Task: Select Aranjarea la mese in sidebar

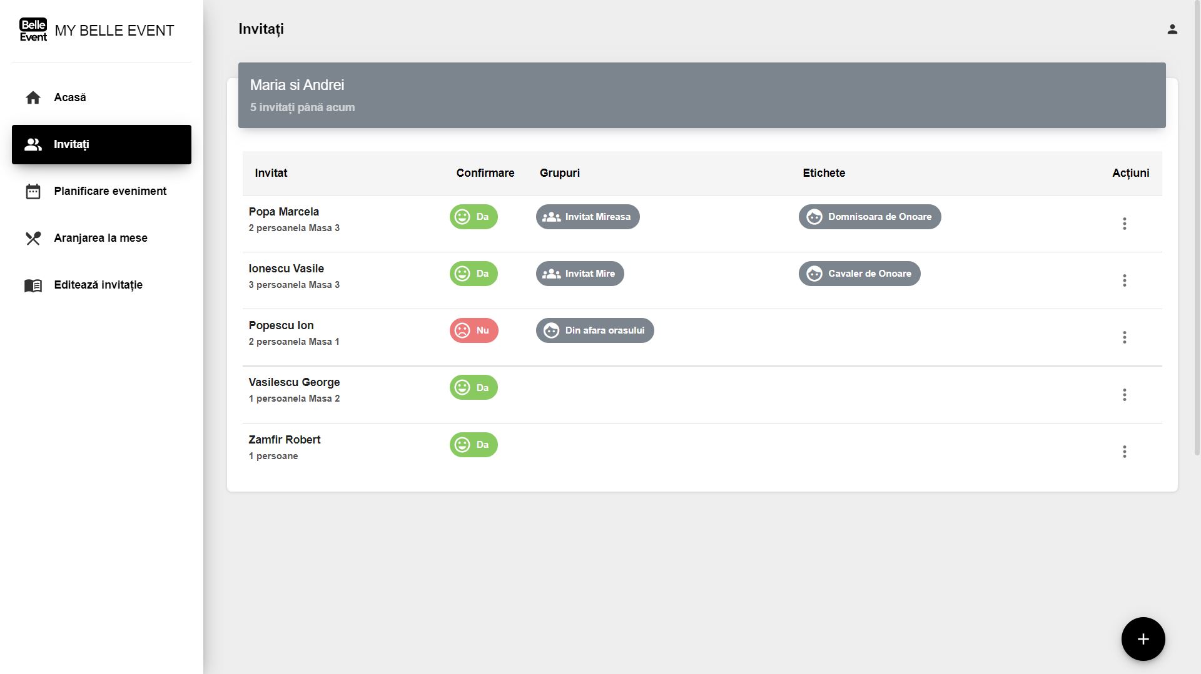Action: click(101, 238)
